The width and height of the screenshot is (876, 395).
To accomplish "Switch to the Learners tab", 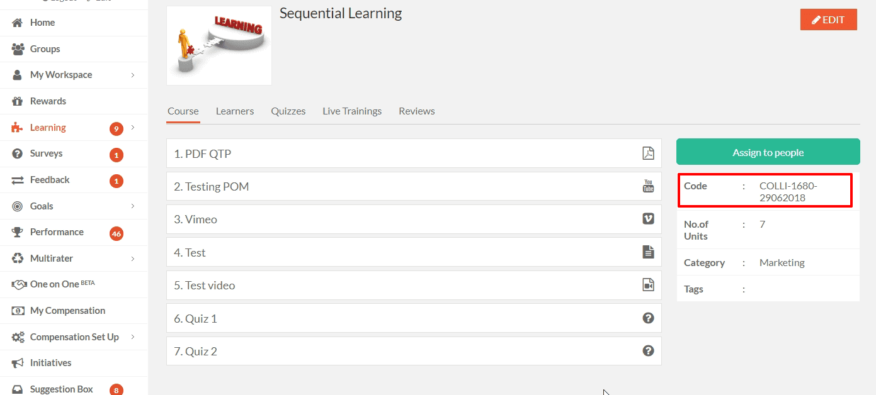I will (x=235, y=111).
